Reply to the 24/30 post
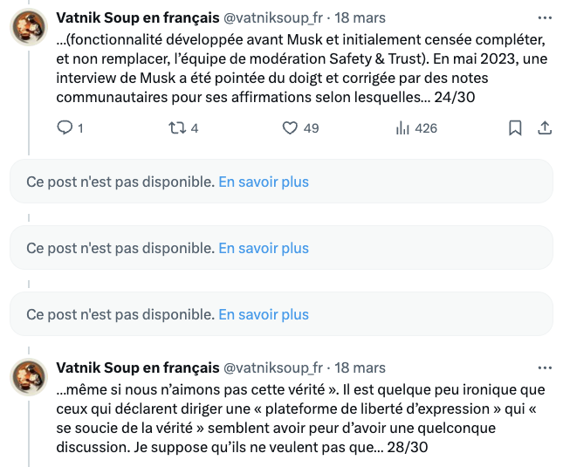Image resolution: width=563 pixels, height=467 pixels. pos(71,127)
